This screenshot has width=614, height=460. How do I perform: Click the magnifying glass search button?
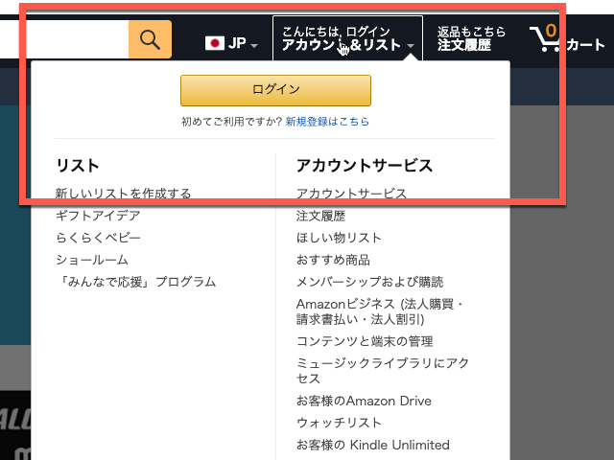(150, 39)
